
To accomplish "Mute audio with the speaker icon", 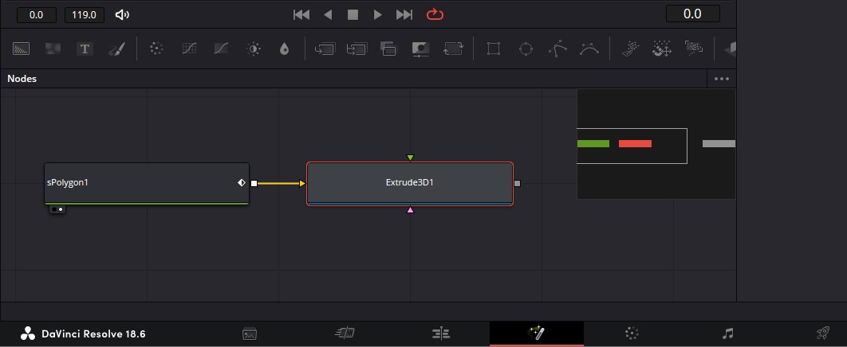I will point(122,14).
